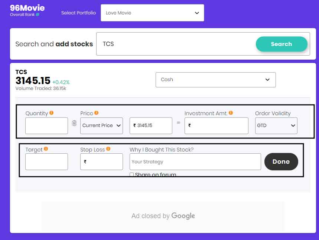
Task: Click info icon next to Quantity label
Action: pyautogui.click(x=51, y=113)
